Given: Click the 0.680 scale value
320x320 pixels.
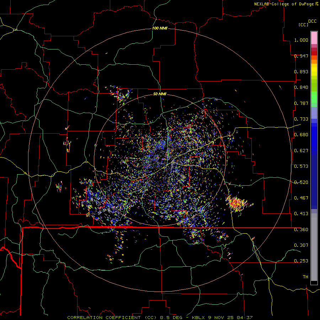Looking at the screenshot, I should click(x=301, y=135).
